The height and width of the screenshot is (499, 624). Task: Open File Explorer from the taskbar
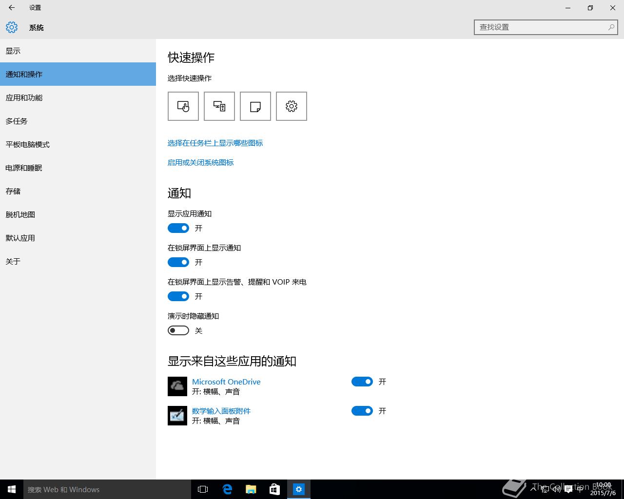pyautogui.click(x=251, y=489)
